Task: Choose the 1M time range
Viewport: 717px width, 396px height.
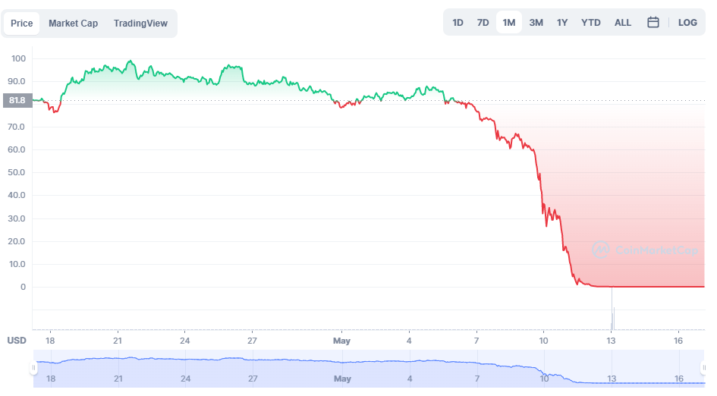Action: pyautogui.click(x=509, y=23)
